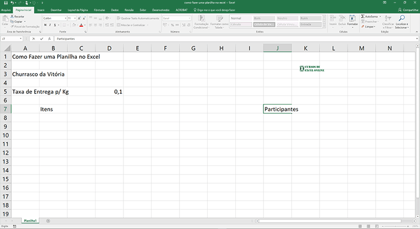Apply the Bom cell style
This screenshot has height=229, width=420.
(264, 18)
